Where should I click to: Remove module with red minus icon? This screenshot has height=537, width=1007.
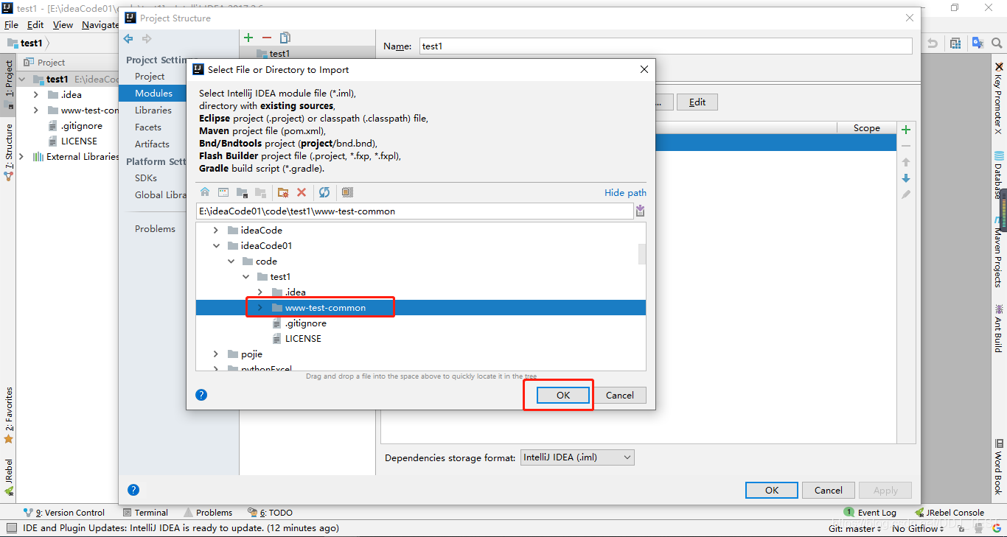click(x=267, y=38)
